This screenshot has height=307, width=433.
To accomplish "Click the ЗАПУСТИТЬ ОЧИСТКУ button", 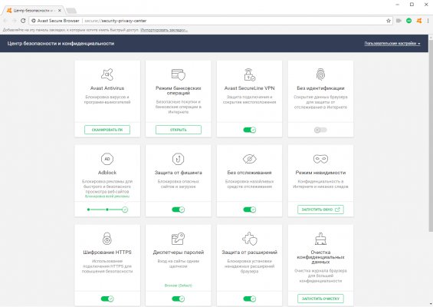I will (320, 299).
